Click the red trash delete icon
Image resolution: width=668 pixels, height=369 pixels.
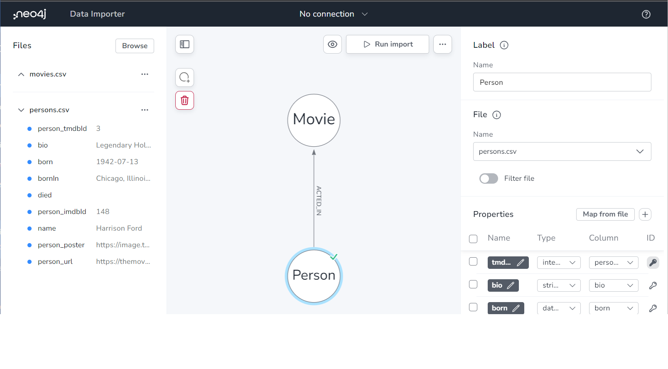[185, 100]
